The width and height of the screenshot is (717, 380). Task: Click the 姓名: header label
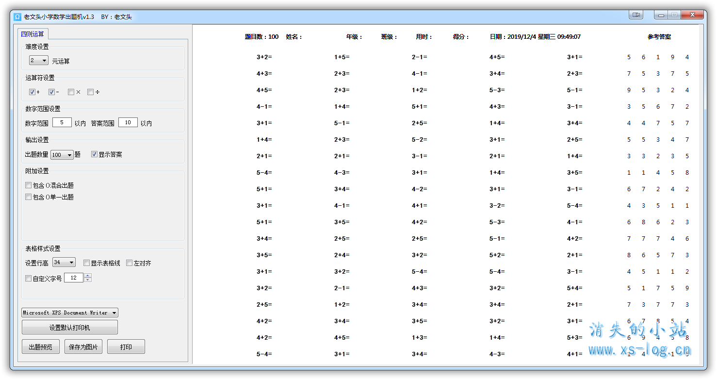pyautogui.click(x=294, y=37)
